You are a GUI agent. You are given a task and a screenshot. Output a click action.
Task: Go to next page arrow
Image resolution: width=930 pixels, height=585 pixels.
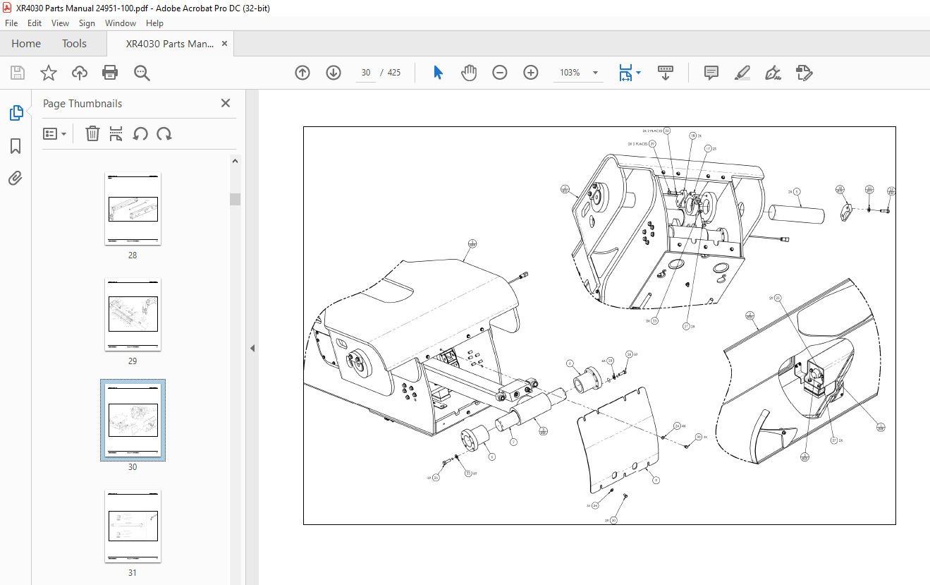[x=334, y=73]
